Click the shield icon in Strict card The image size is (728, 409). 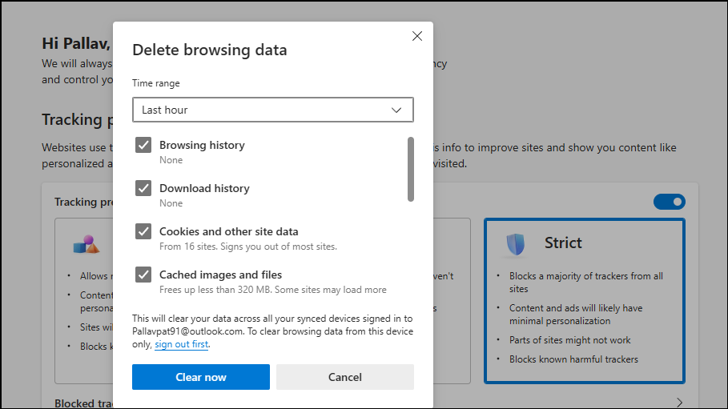[515, 243]
